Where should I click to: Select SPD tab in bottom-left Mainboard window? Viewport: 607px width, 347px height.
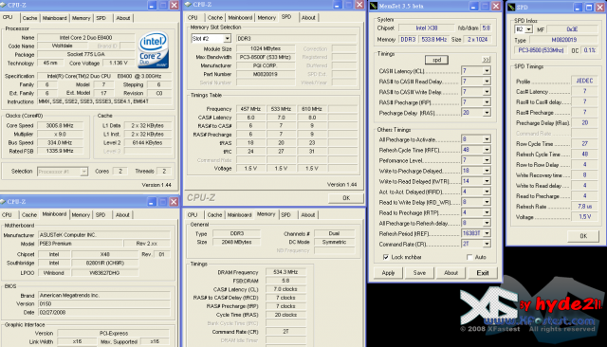[101, 214]
